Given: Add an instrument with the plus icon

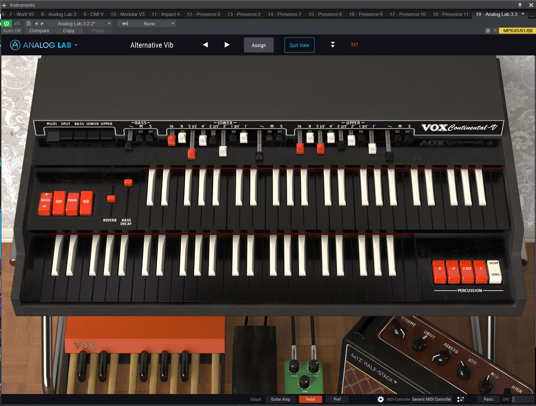Looking at the screenshot, I should pos(4,5).
